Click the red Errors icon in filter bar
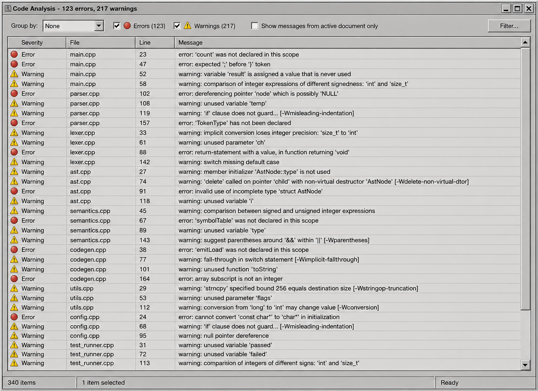The width and height of the screenshot is (538, 391). 127,26
